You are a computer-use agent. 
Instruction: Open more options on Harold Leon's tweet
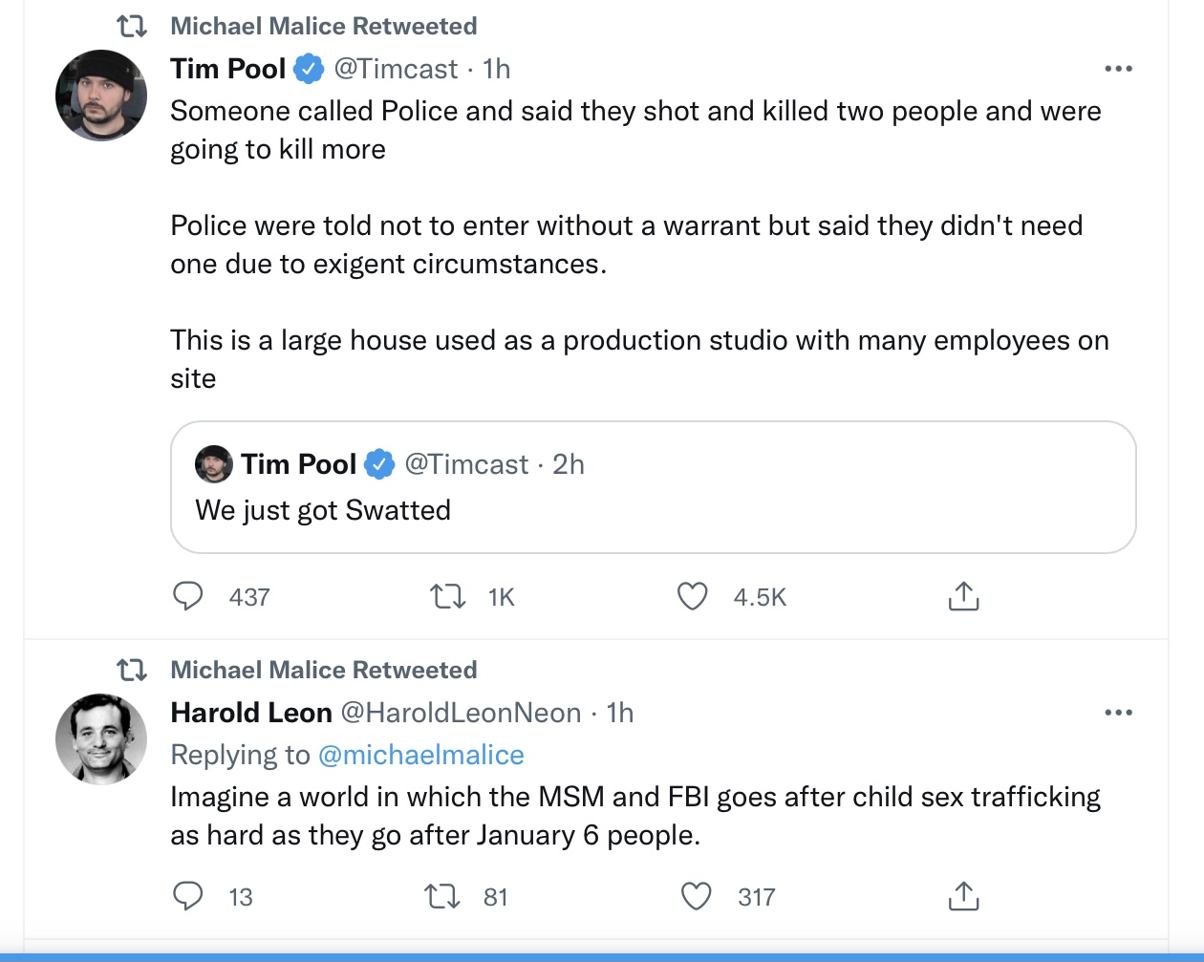(1118, 713)
